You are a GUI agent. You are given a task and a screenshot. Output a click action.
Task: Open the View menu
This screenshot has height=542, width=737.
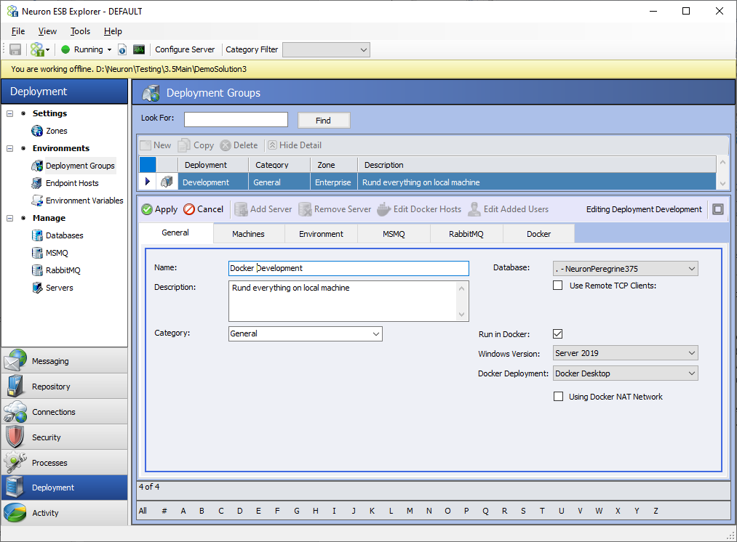(47, 31)
